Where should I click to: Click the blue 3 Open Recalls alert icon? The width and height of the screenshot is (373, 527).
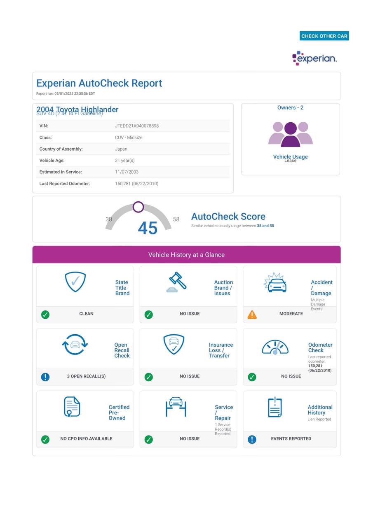point(45,376)
